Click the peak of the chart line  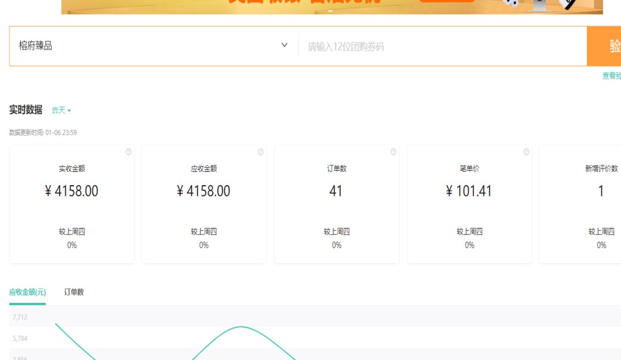click(241, 327)
